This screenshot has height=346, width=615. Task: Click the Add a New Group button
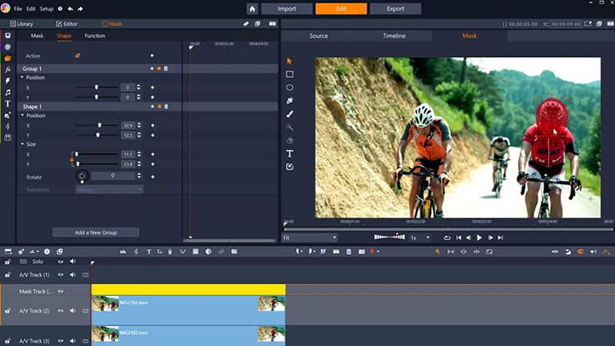95,232
